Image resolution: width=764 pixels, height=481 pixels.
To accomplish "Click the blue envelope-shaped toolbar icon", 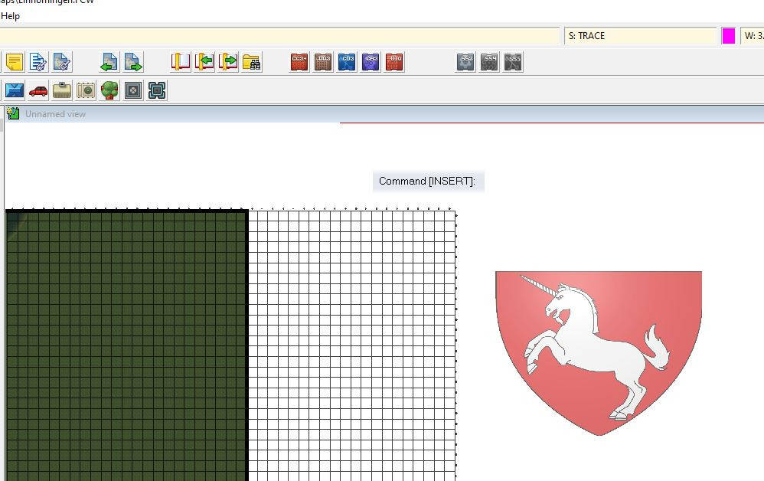I will pos(15,90).
